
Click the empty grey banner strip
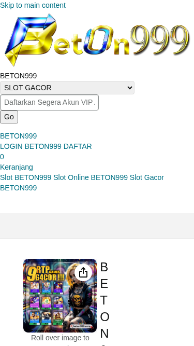97,226
